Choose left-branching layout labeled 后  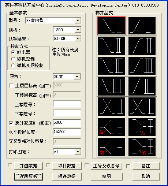(x=111, y=127)
